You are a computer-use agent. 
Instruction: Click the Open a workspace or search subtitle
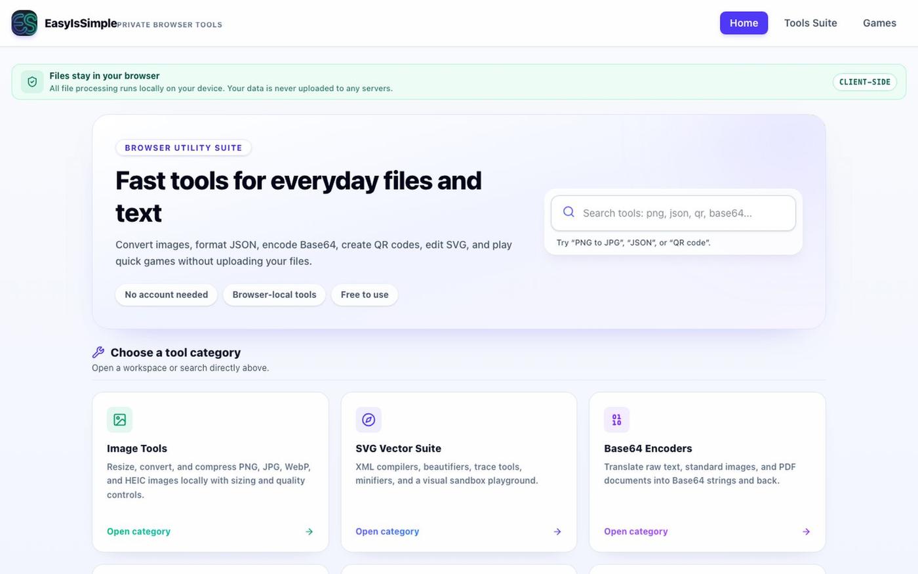tap(180, 368)
